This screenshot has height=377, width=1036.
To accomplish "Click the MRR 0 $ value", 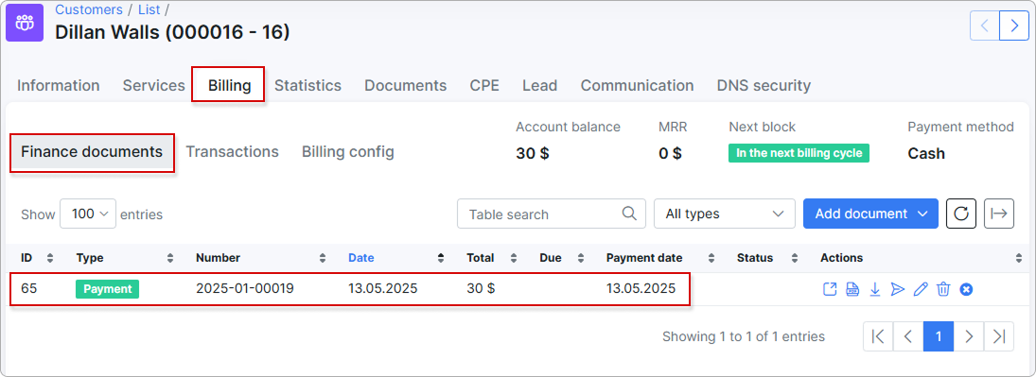I will click(670, 154).
